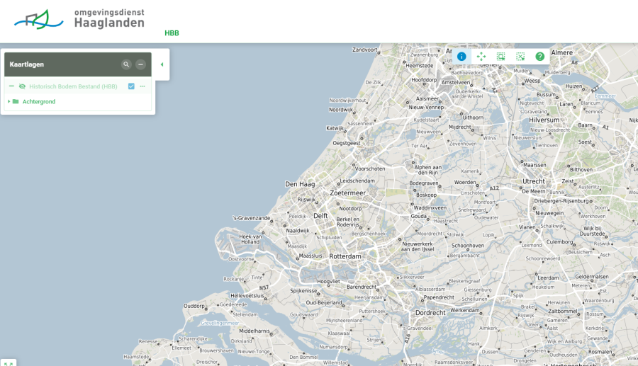The width and height of the screenshot is (638, 366).
Task: Click the Achtergrond folder icon
Action: coord(16,101)
